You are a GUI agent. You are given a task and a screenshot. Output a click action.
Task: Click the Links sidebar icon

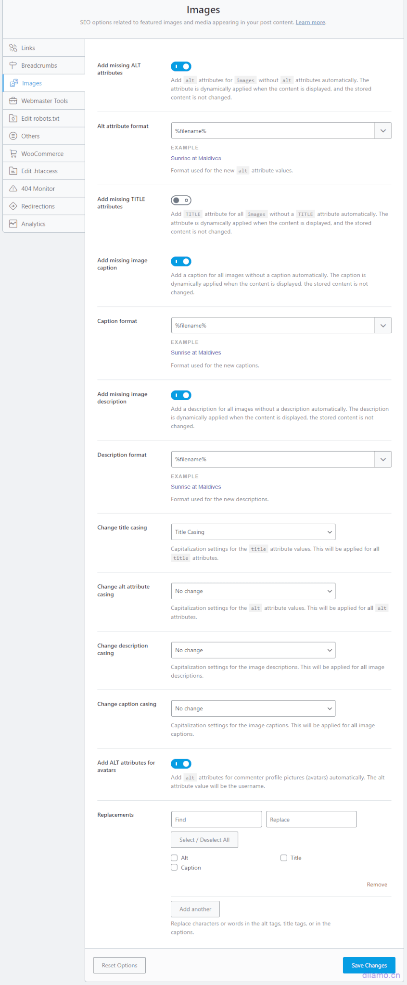pos(13,48)
